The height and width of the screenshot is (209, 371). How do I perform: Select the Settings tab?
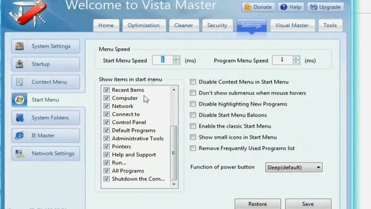(x=251, y=26)
